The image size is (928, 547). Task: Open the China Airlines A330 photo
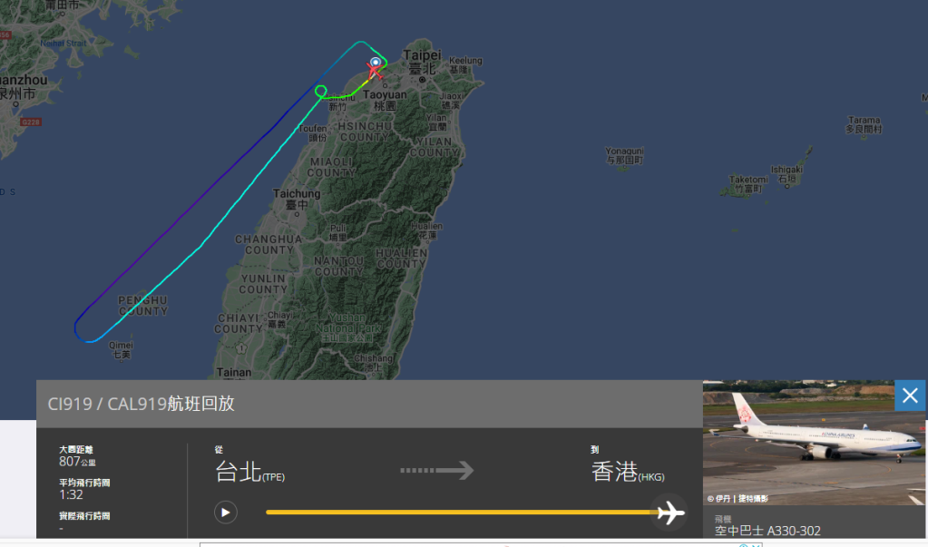814,443
